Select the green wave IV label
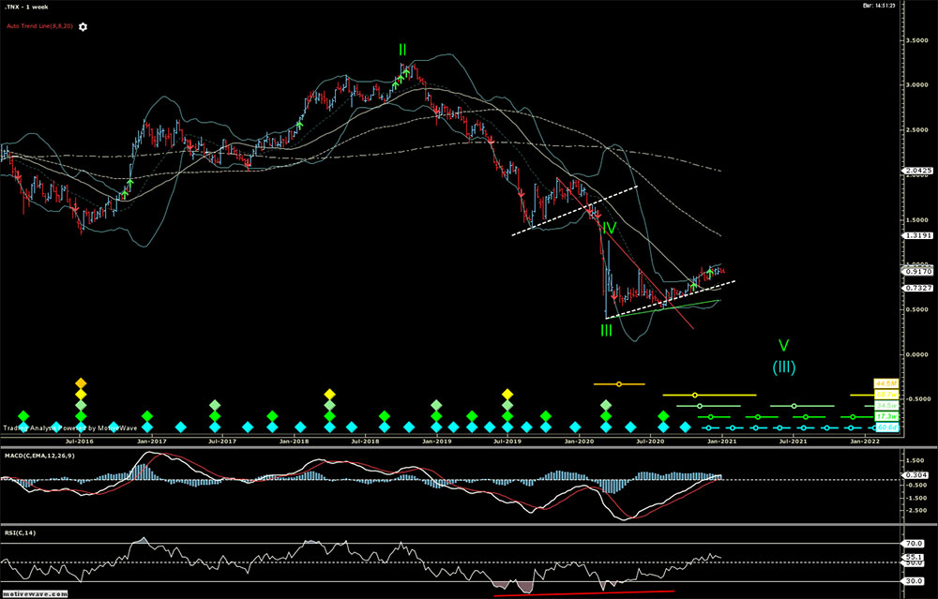 608,228
